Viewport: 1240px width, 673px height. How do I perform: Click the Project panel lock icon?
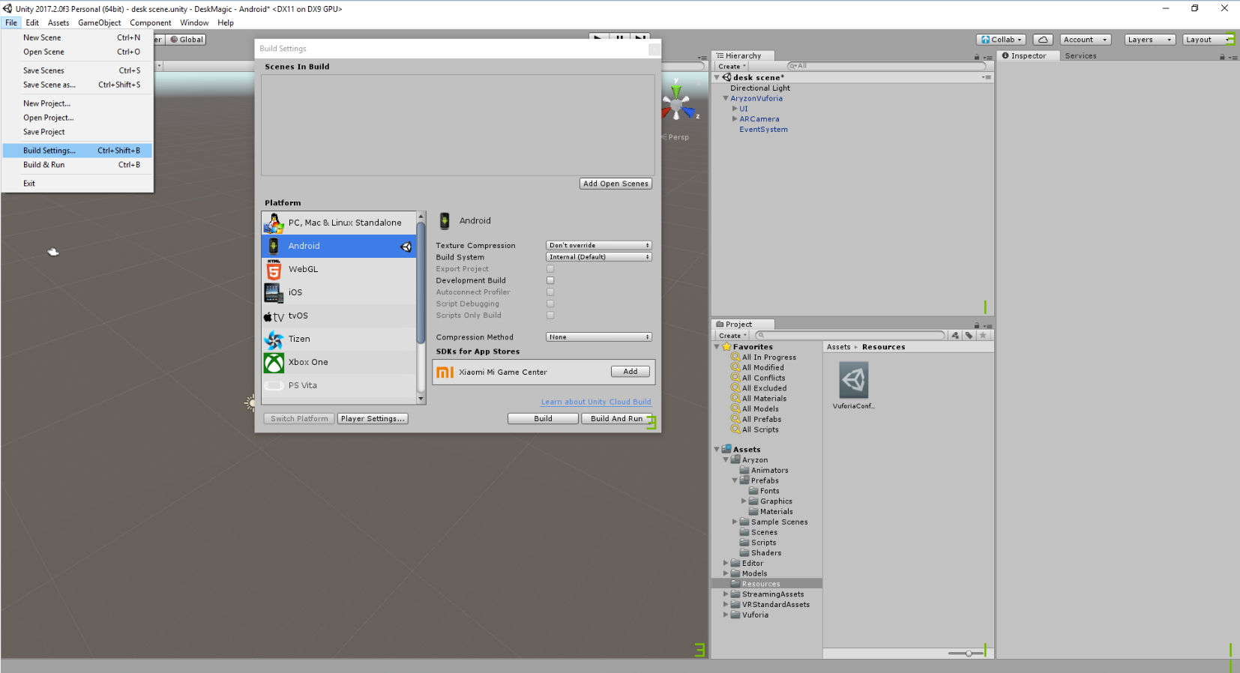point(977,325)
